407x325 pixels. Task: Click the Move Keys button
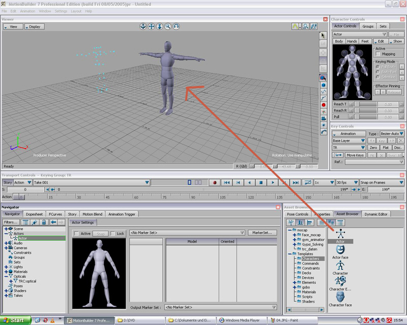pyautogui.click(x=355, y=155)
